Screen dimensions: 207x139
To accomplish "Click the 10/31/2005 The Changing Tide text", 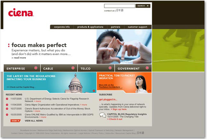I will coord(123,117).
